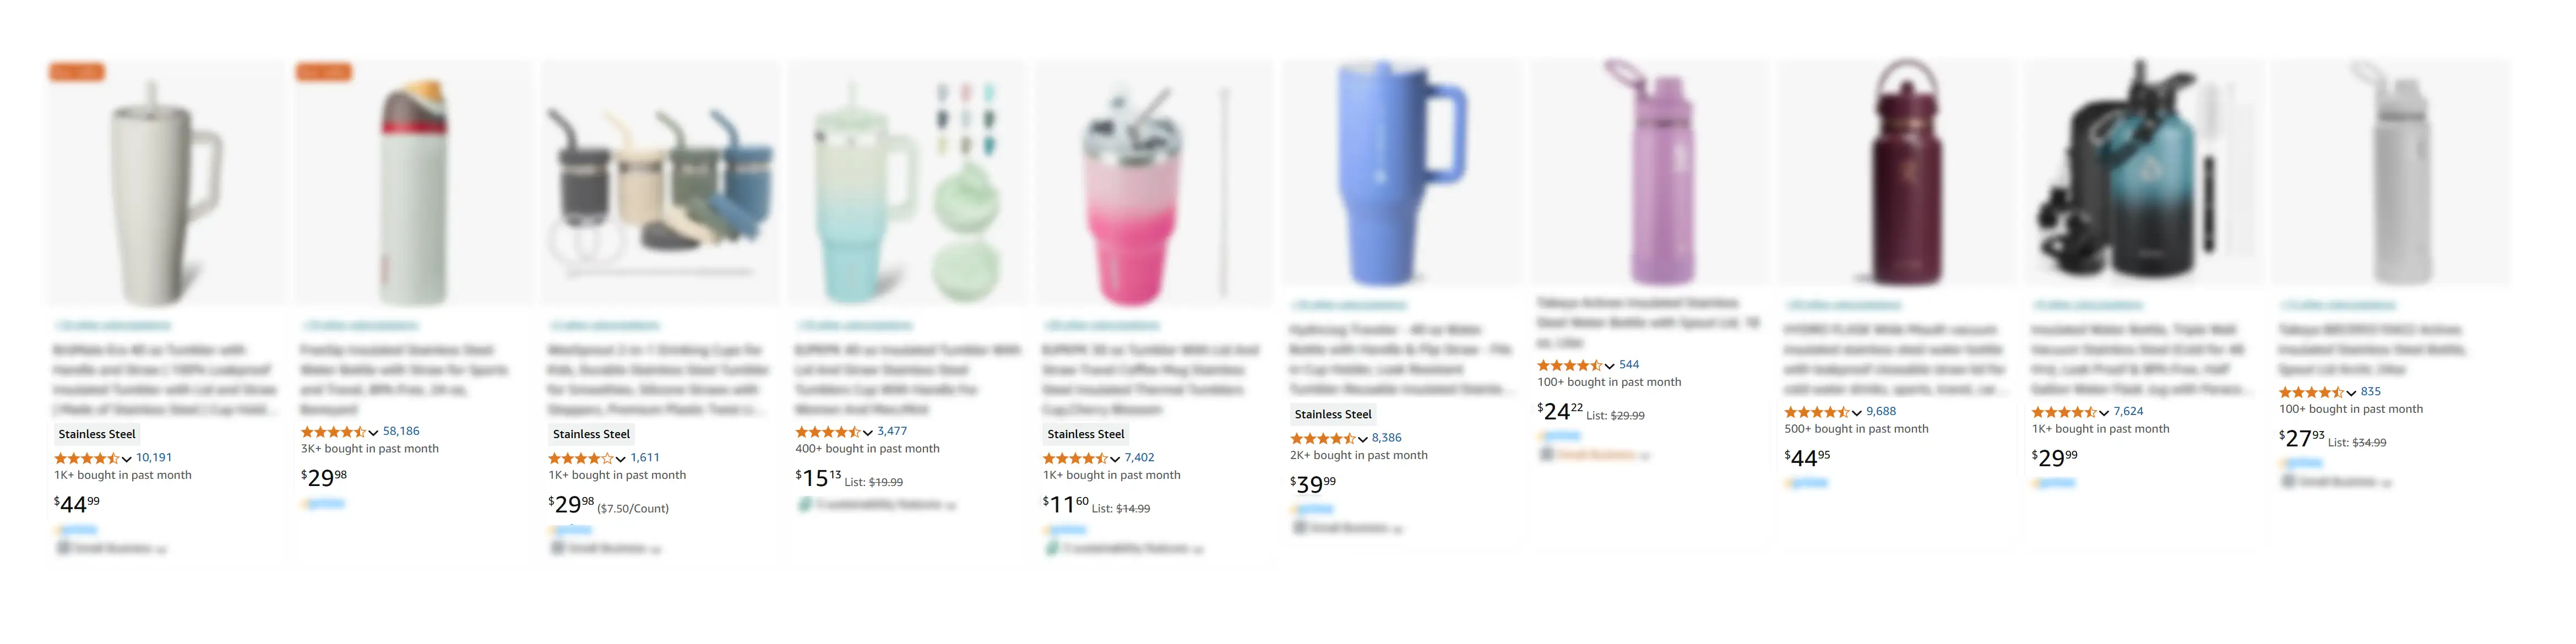Screen dimensions: 2576x644
Task: Open the star rating beside 544 reviews
Action: click(1570, 365)
